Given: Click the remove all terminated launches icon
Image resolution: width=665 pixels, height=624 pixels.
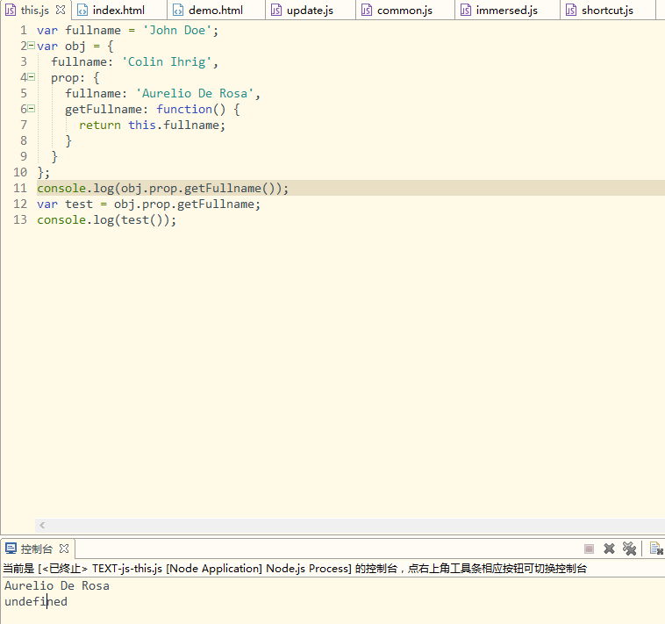Looking at the screenshot, I should point(629,549).
